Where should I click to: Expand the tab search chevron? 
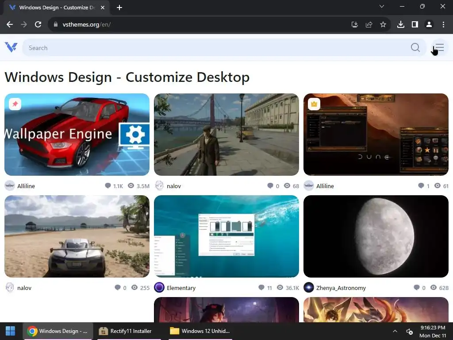point(382,6)
